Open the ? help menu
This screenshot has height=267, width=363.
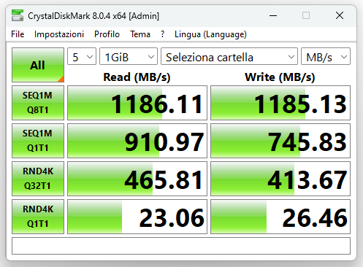[x=162, y=34]
